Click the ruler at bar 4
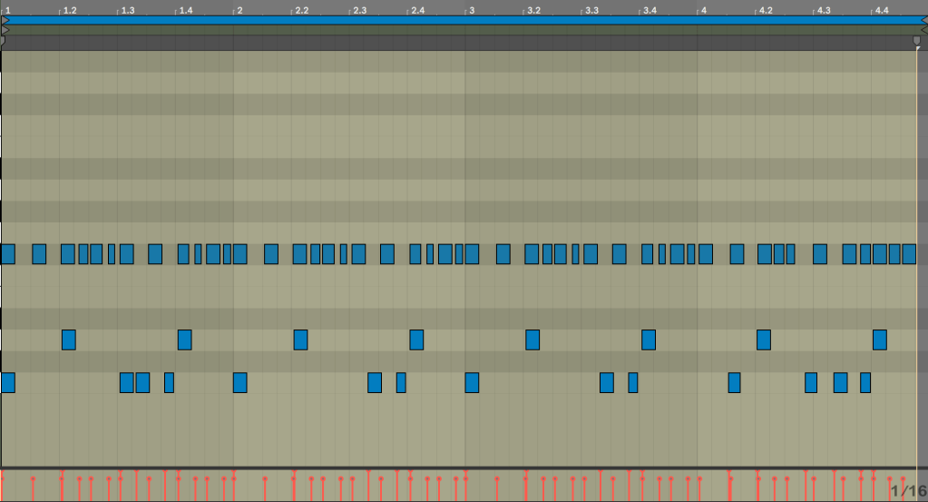This screenshot has width=928, height=502. click(x=702, y=10)
